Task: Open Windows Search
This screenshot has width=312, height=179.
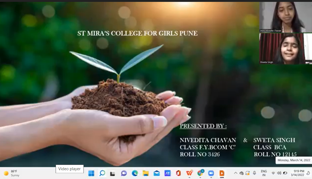Action: (102, 173)
